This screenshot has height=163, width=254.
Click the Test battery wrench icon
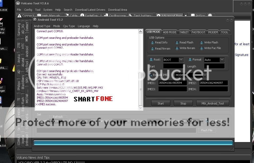click(130, 16)
